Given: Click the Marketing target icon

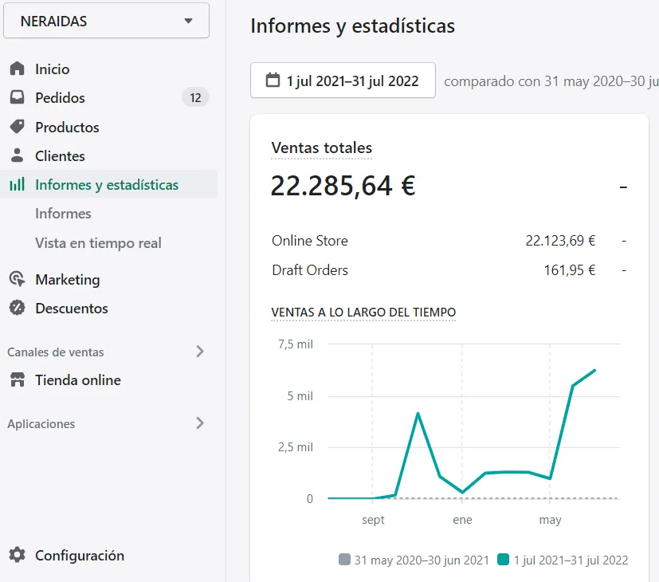Looking at the screenshot, I should (x=17, y=279).
